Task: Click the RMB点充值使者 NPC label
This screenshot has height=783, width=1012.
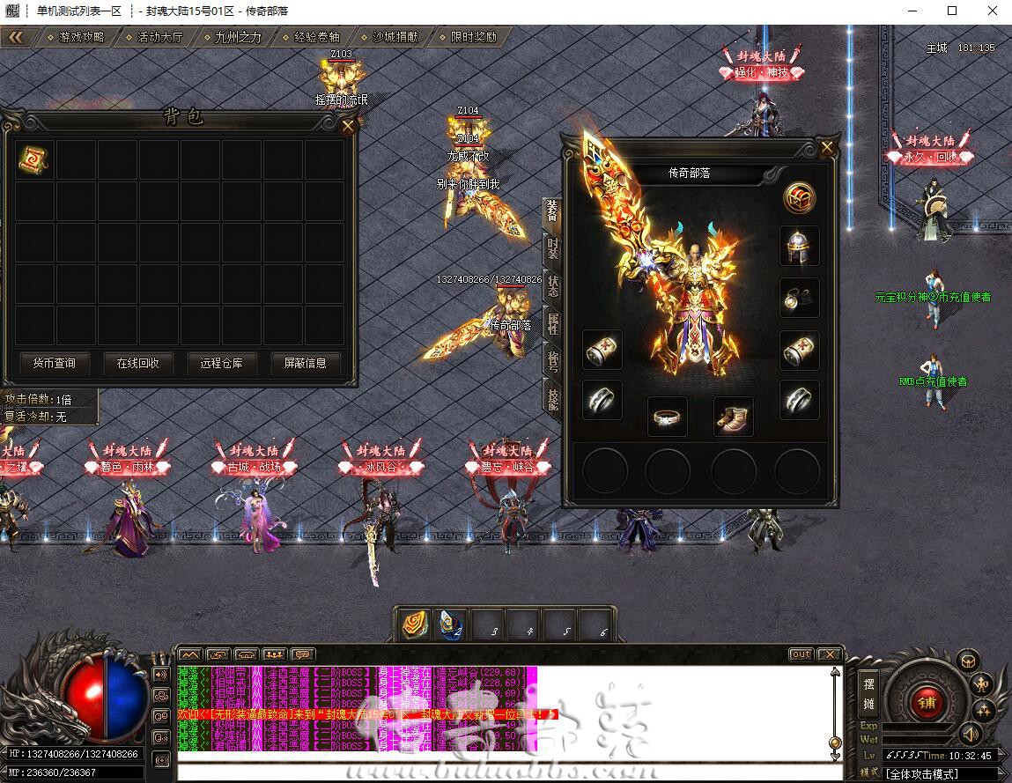Action: pos(934,381)
